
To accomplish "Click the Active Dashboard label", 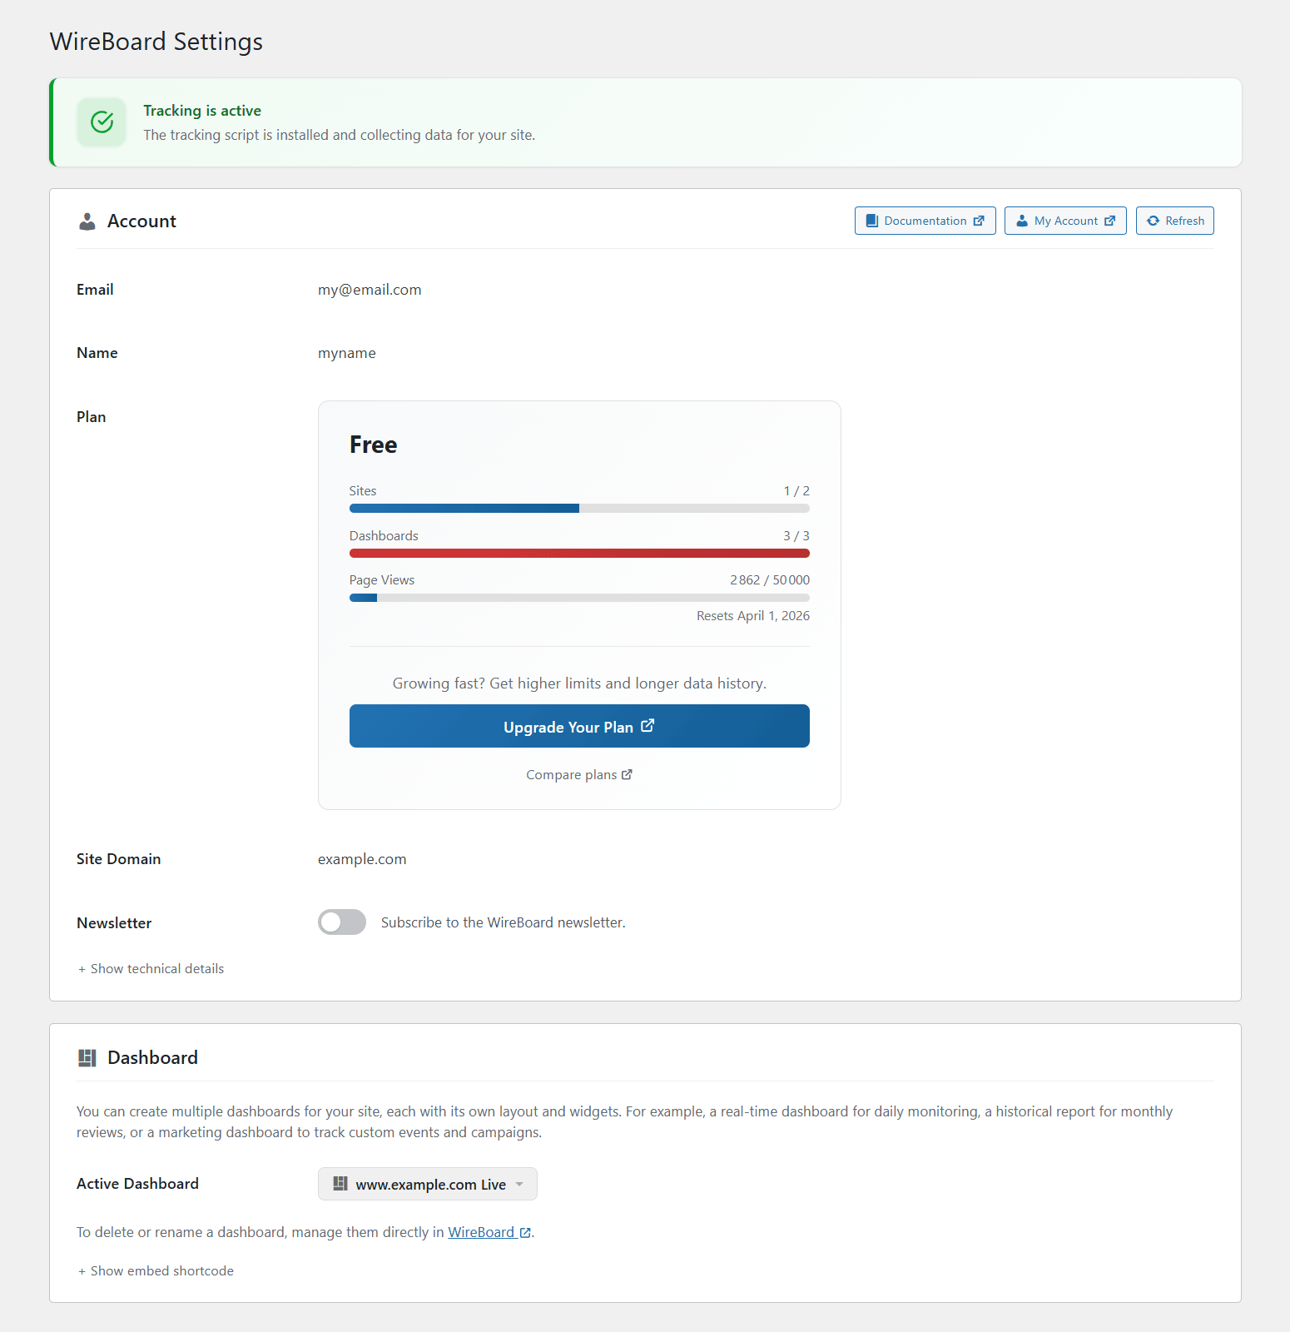I will click(x=138, y=1184).
